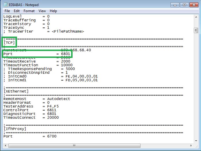Image resolution: width=201 pixels, height=151 pixels.
Task: Click the LogLevel line
Action: [x=26, y=16]
